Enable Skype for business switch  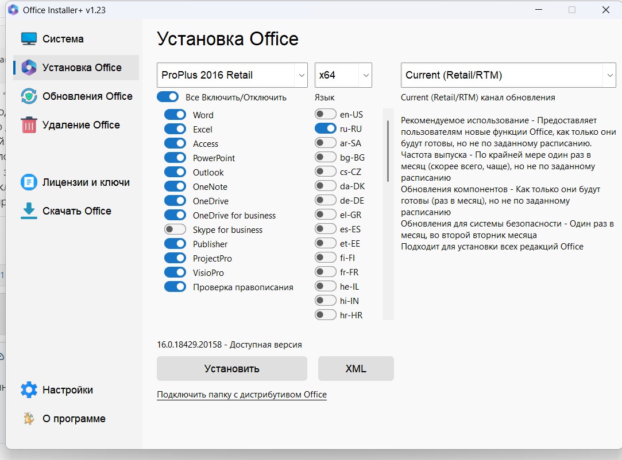tap(175, 229)
